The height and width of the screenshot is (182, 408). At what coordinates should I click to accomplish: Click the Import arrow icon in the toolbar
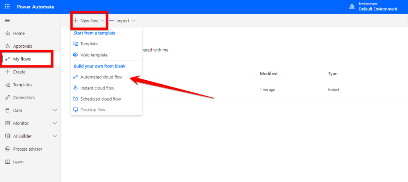point(112,21)
